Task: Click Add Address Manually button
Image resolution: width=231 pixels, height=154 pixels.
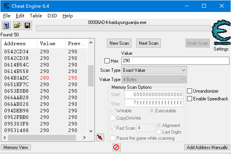Action: coord(207,147)
